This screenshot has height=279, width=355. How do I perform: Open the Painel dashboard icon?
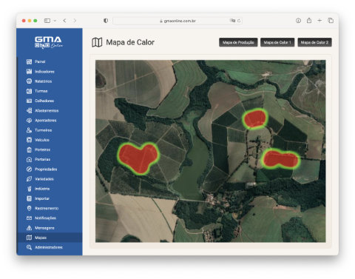[x=29, y=61]
